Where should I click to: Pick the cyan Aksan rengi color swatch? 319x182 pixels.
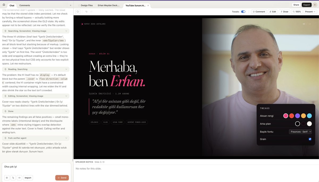coord(309,116)
